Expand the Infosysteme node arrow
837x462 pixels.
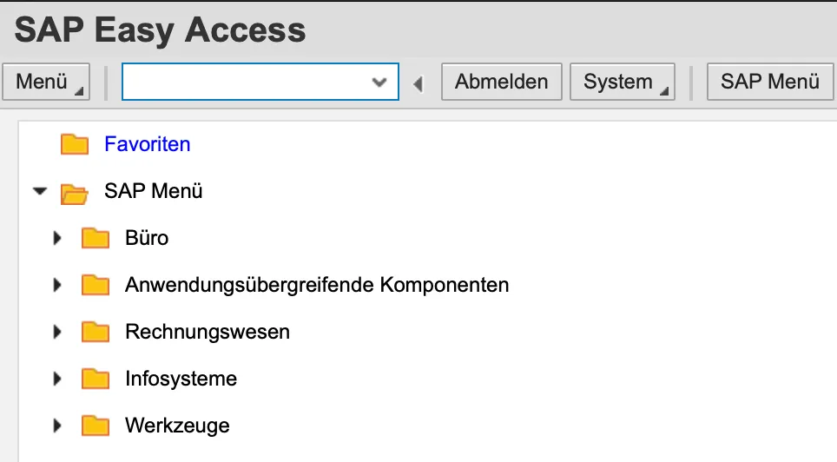58,379
